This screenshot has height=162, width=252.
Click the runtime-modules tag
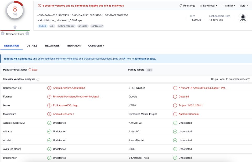coord(66,26)
